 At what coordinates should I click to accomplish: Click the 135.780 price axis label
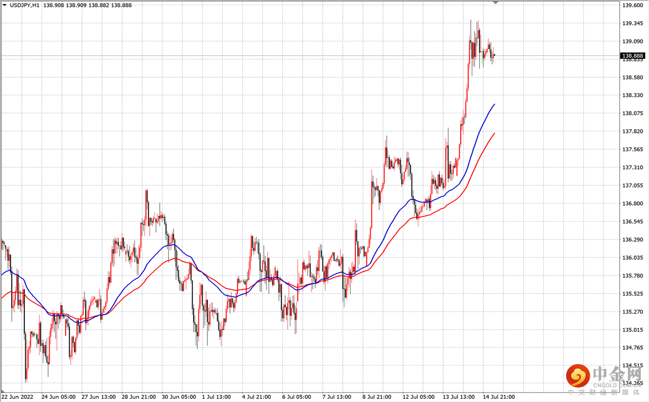(x=633, y=276)
